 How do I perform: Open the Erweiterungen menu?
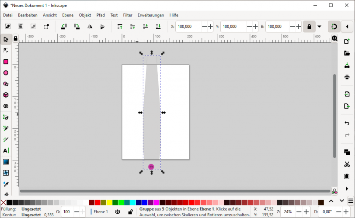coord(151,15)
